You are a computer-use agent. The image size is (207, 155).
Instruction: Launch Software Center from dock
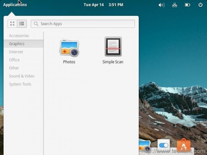click(x=184, y=145)
